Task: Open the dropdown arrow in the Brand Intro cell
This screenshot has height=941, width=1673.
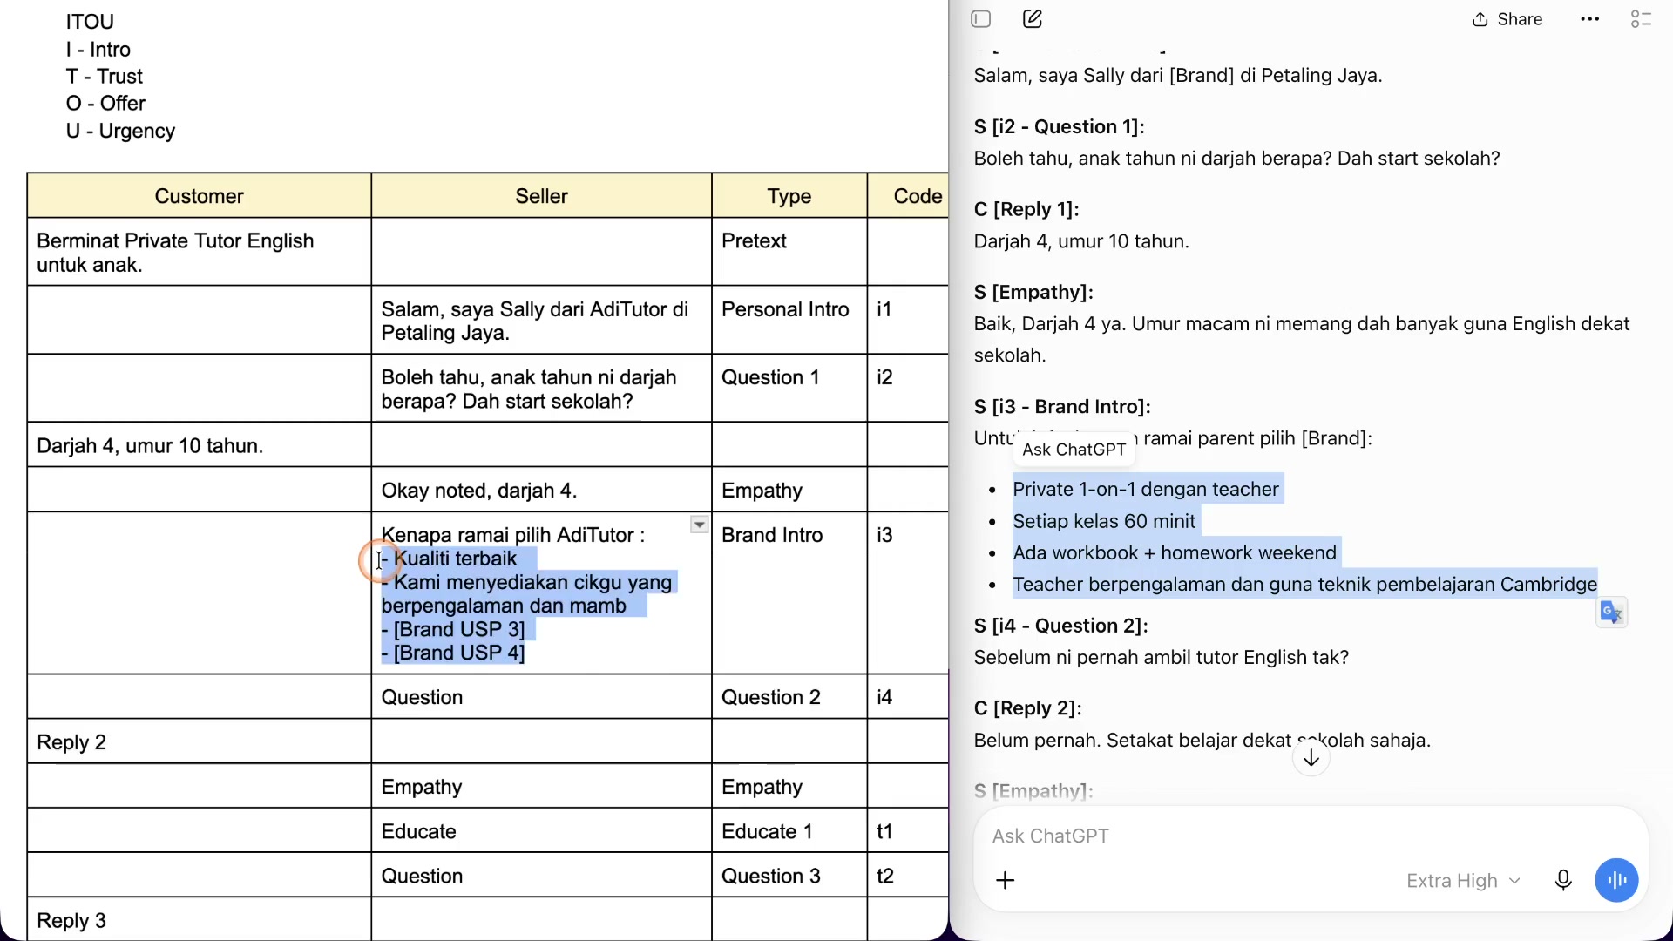Action: coord(700,525)
